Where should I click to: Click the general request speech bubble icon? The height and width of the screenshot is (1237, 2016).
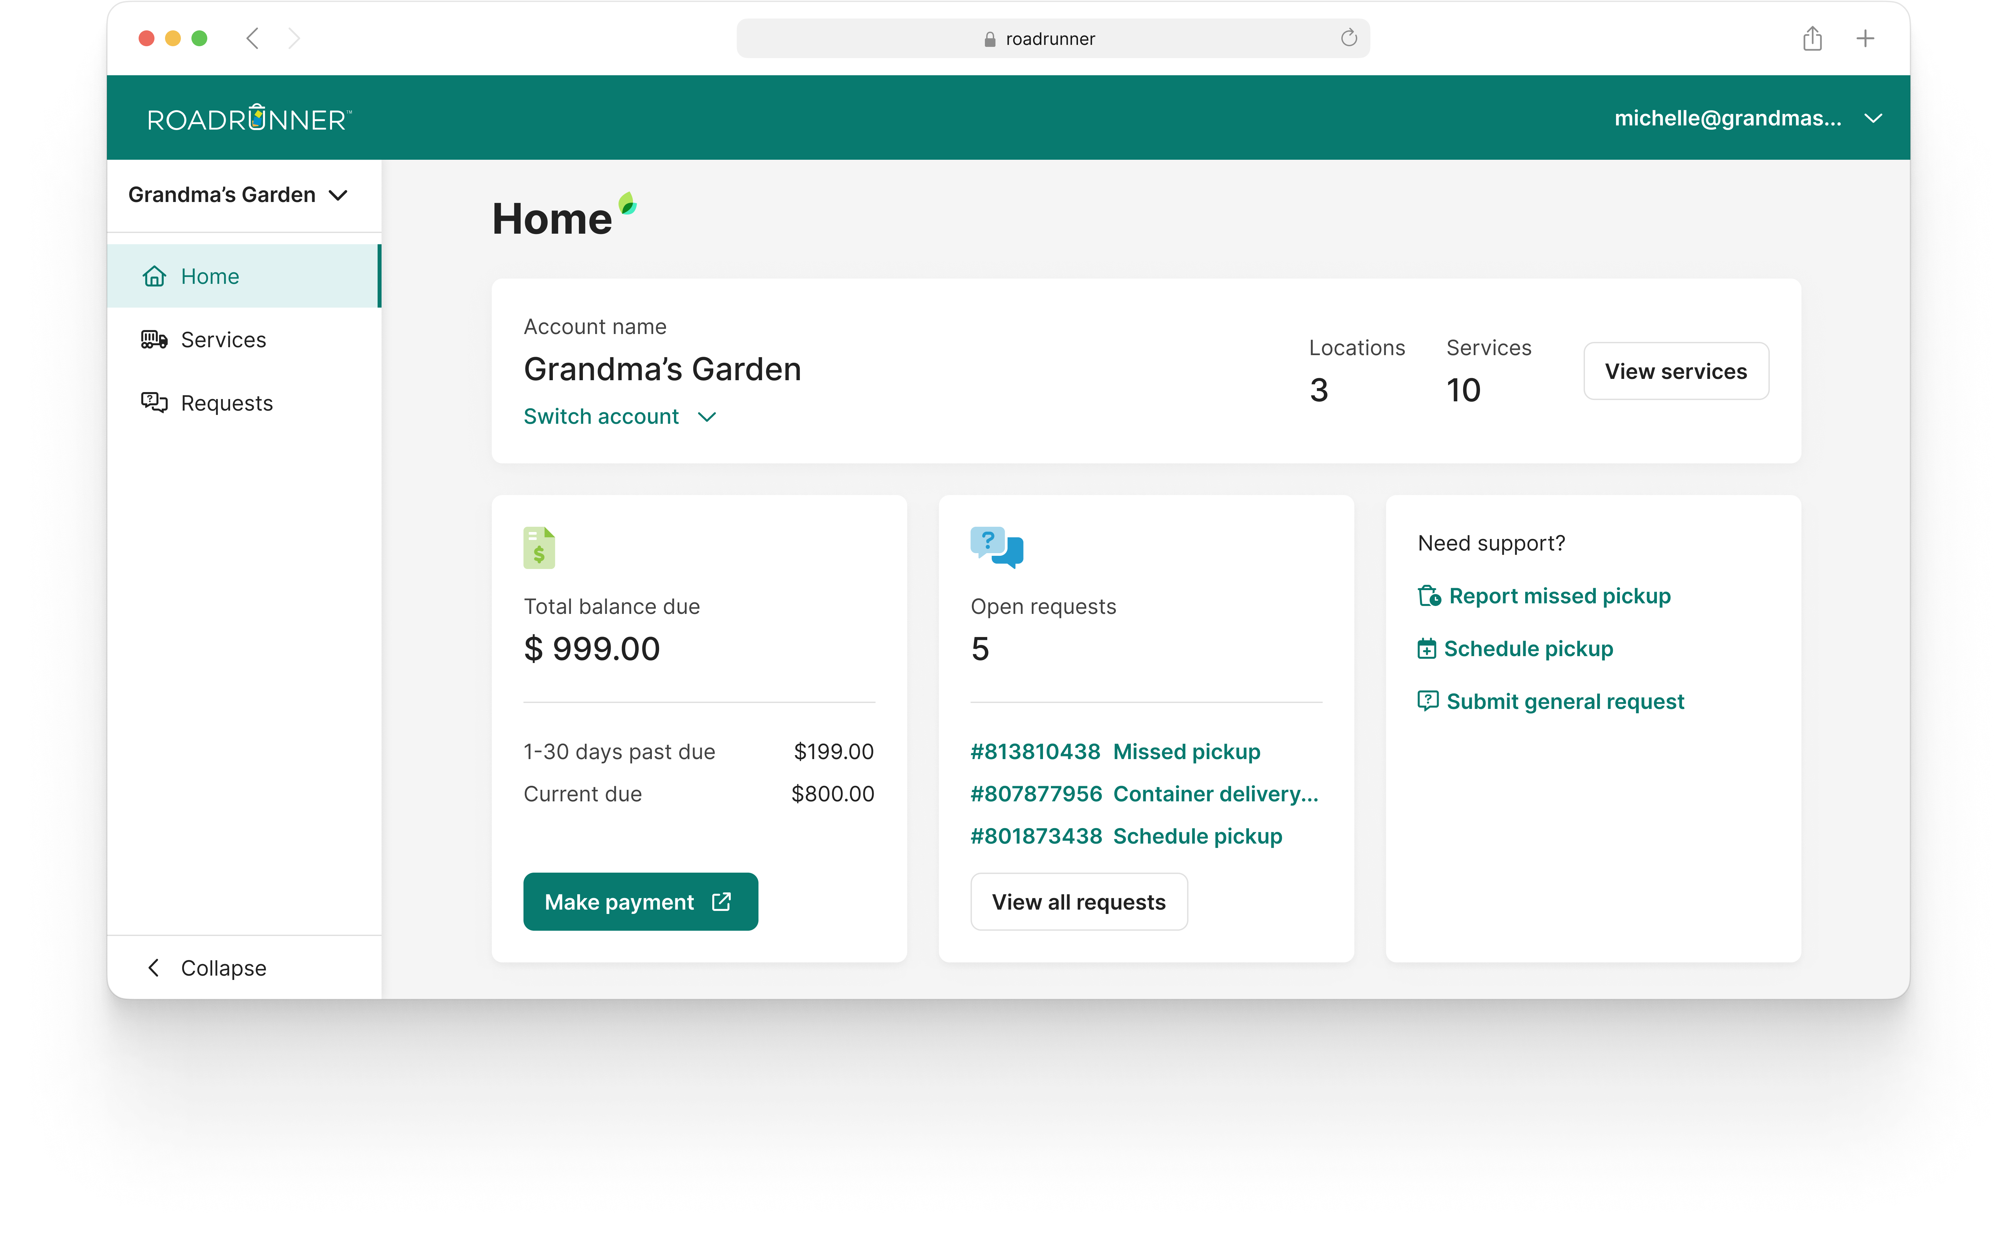tap(1428, 701)
